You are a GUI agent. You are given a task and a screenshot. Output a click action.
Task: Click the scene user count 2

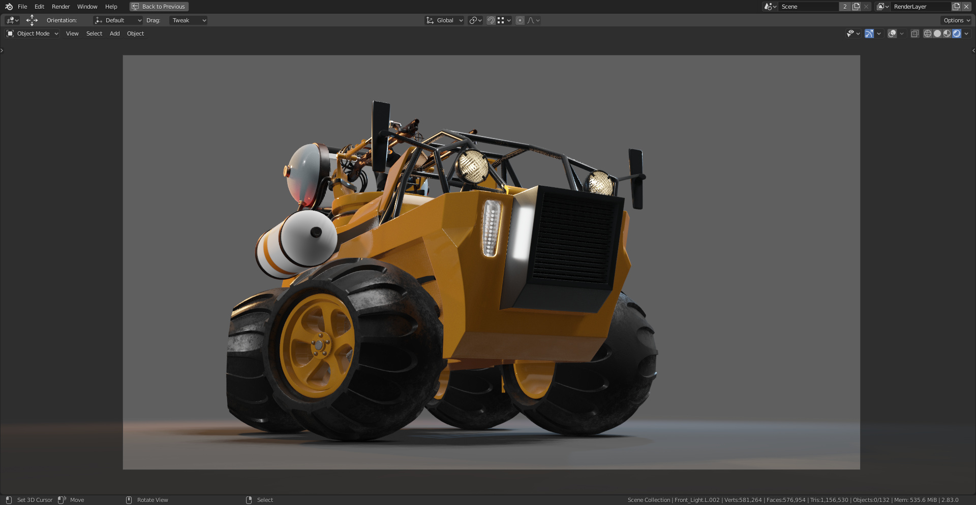pyautogui.click(x=845, y=7)
